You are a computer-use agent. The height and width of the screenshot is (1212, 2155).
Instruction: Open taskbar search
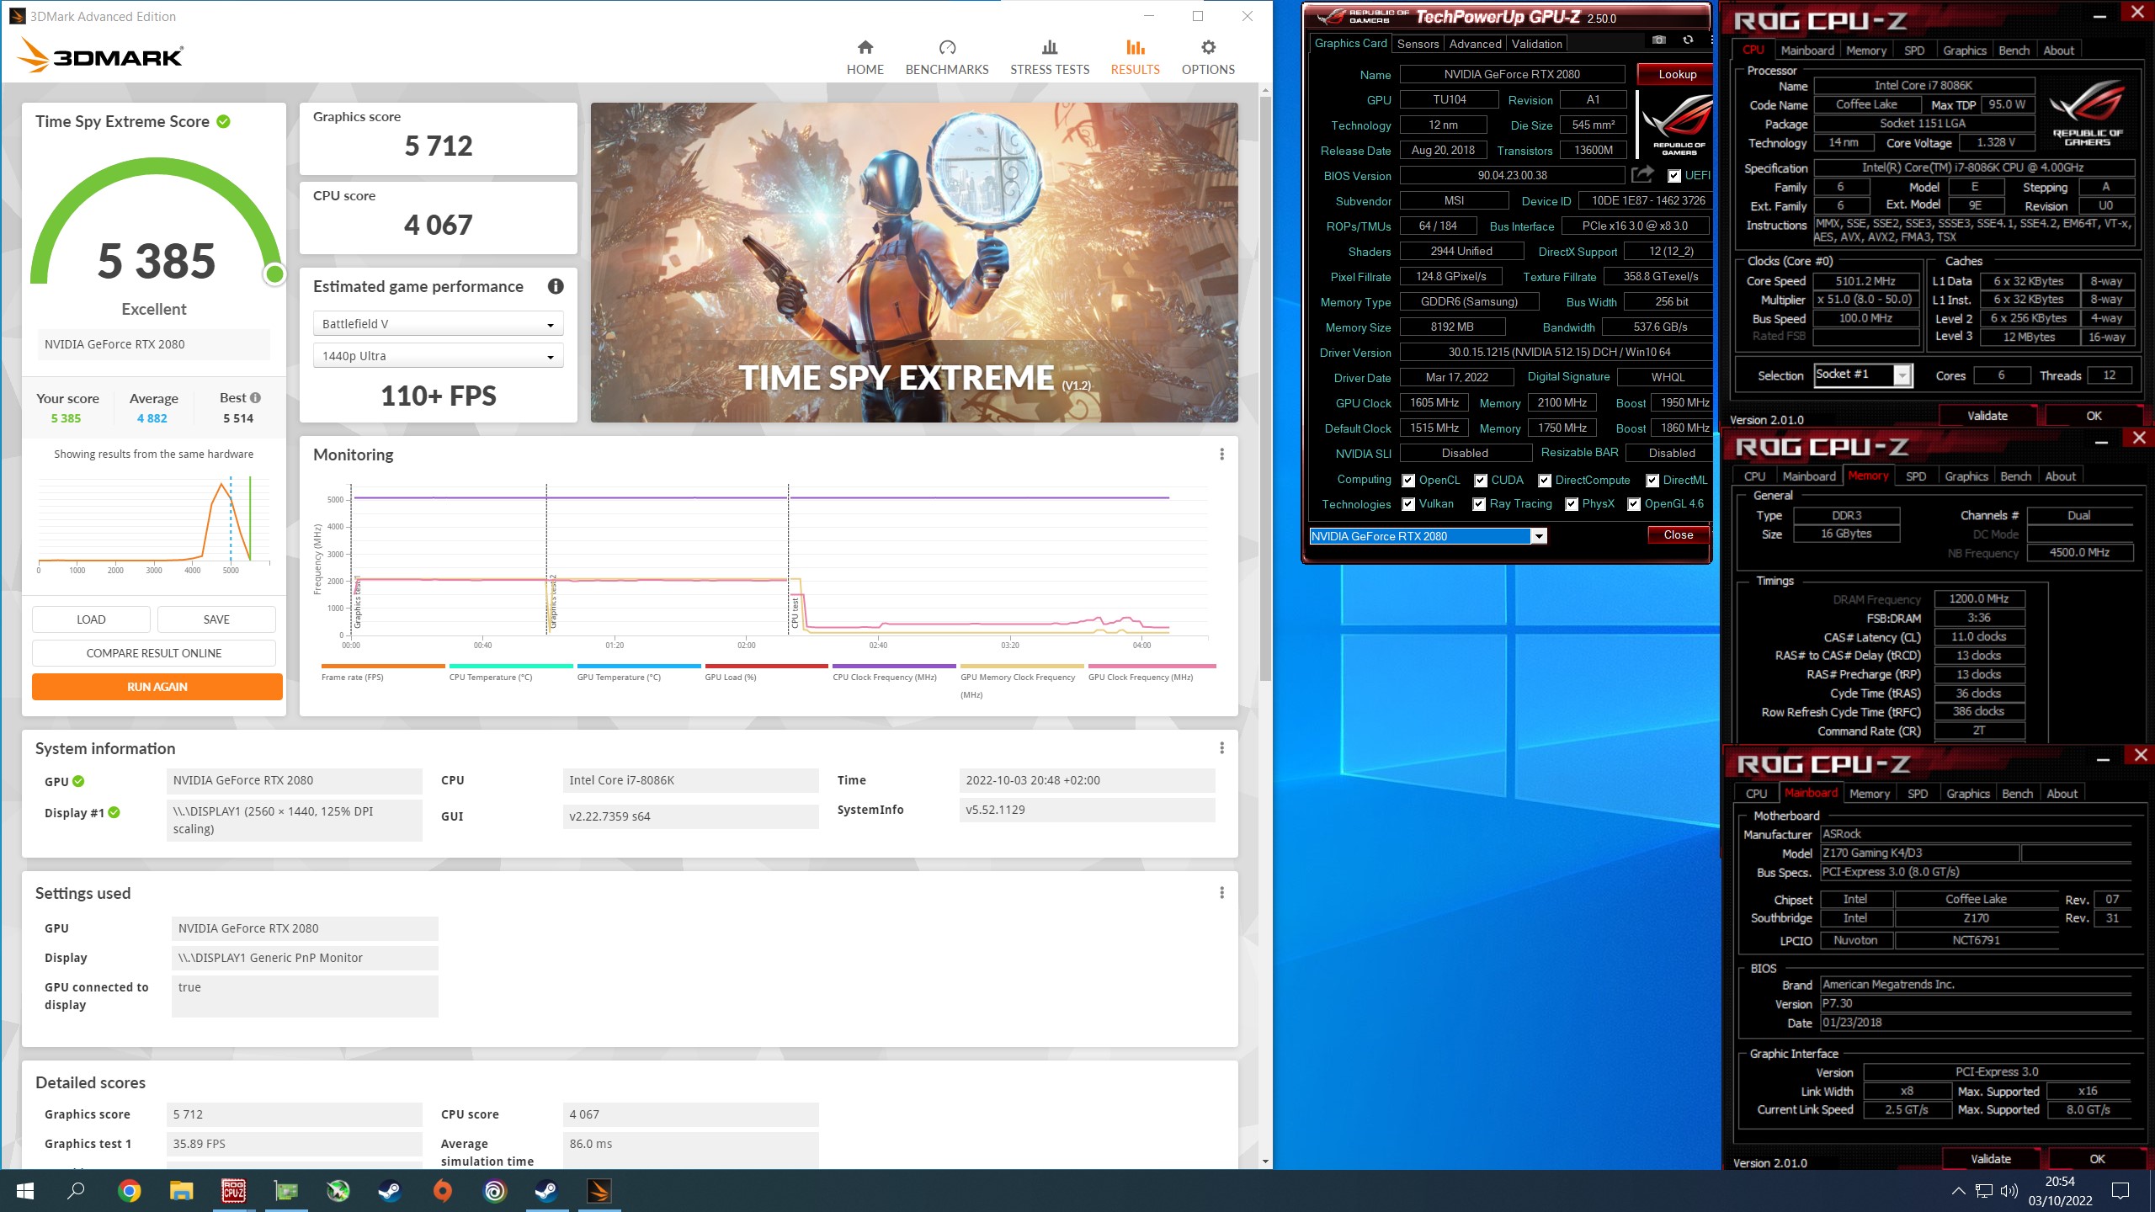point(77,1191)
